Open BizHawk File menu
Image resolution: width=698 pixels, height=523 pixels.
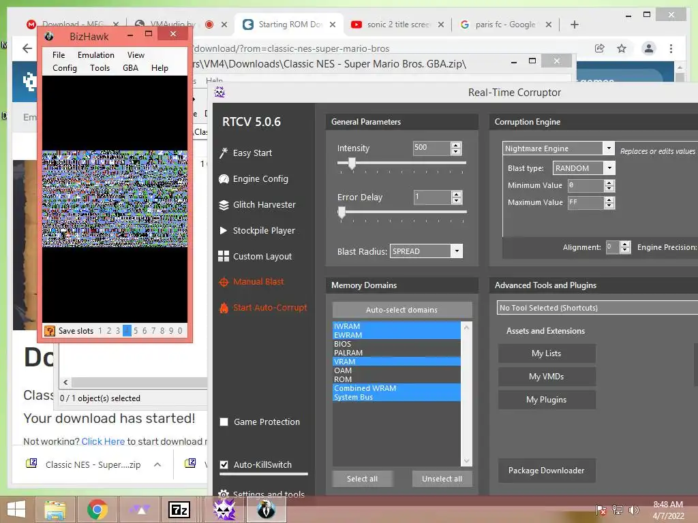59,54
